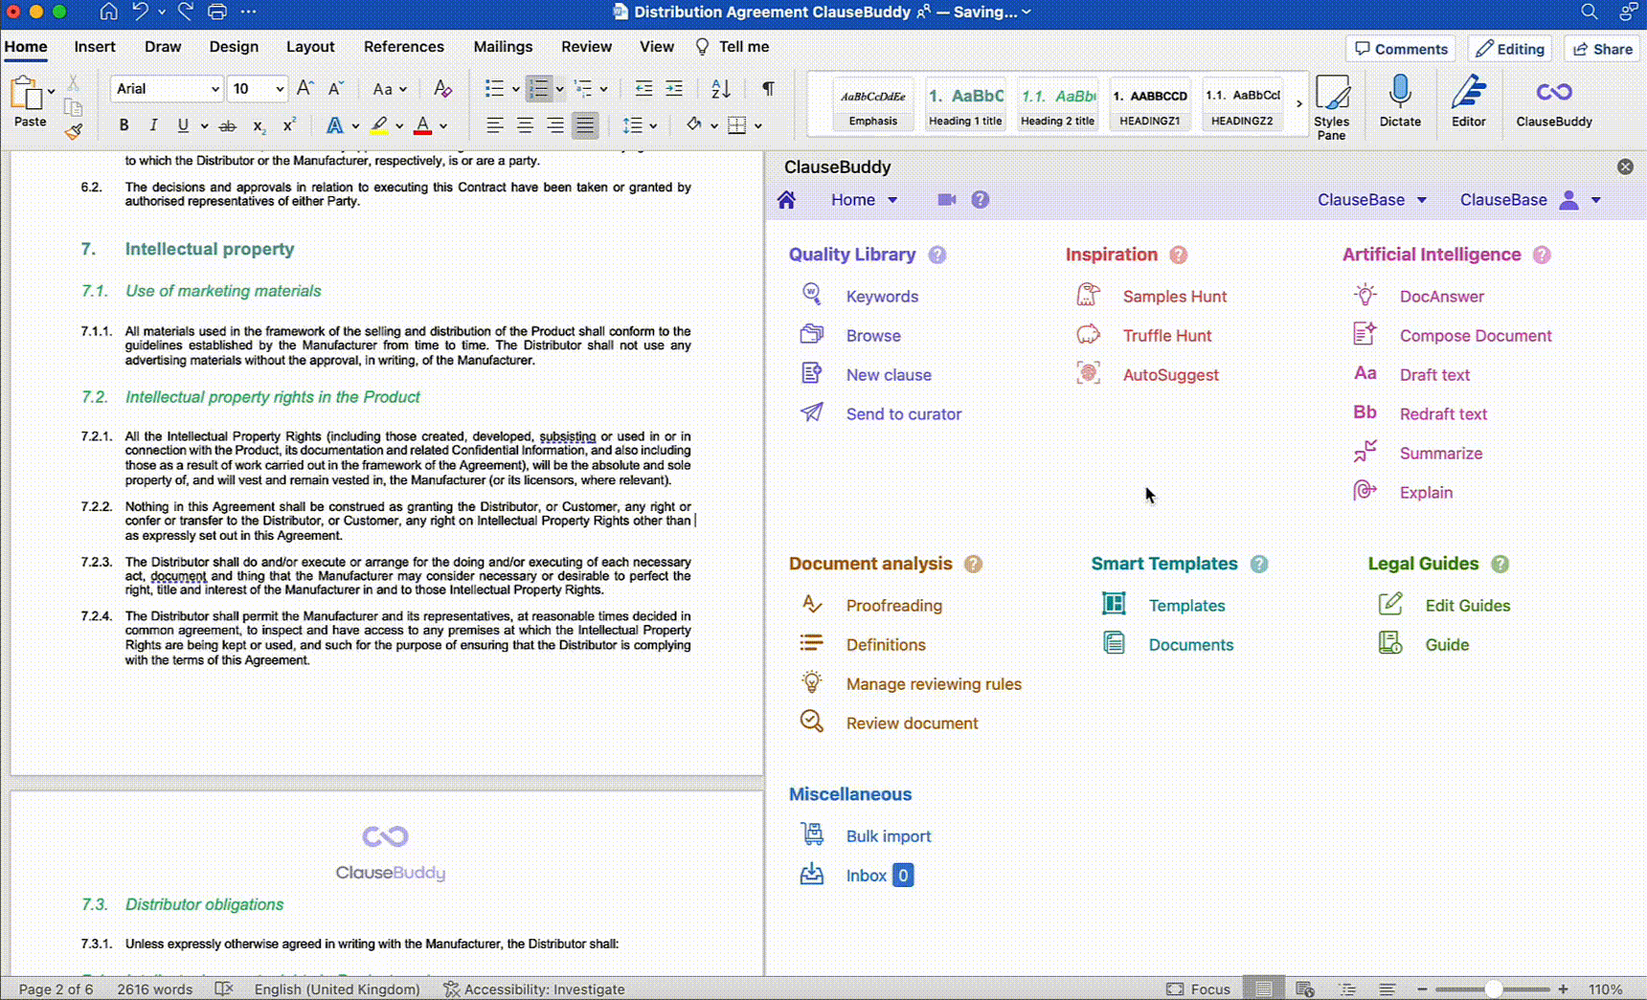This screenshot has width=1647, height=1000.
Task: Click the Share button
Action: pyautogui.click(x=1603, y=49)
